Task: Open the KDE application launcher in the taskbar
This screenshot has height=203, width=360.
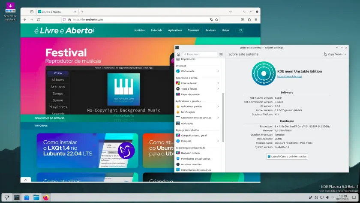Action: (7, 197)
